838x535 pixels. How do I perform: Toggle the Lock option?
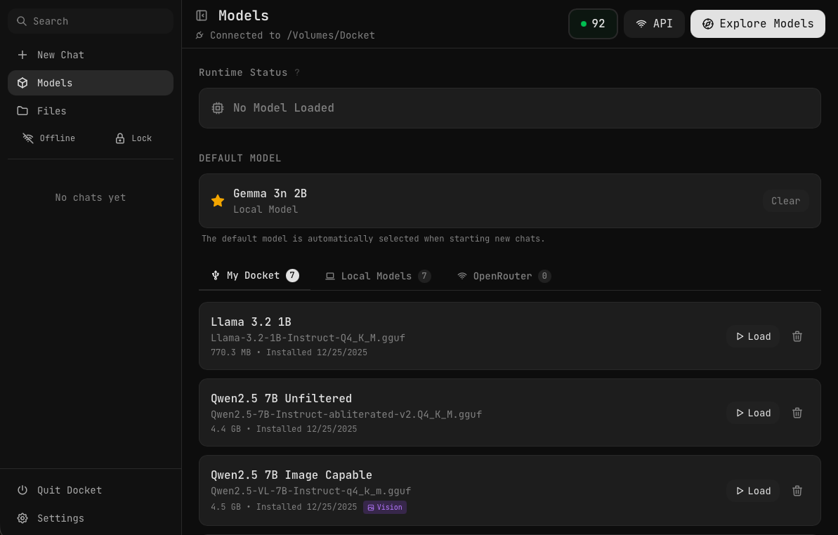133,138
